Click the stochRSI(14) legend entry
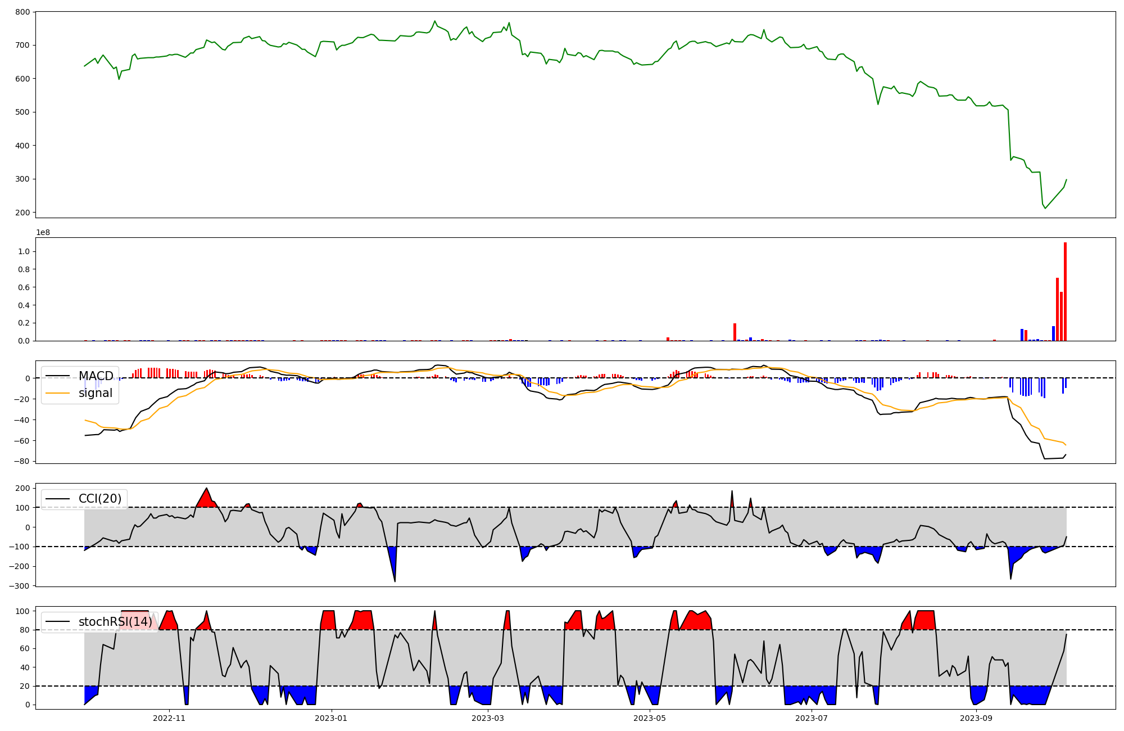The image size is (1124, 731). [115, 621]
